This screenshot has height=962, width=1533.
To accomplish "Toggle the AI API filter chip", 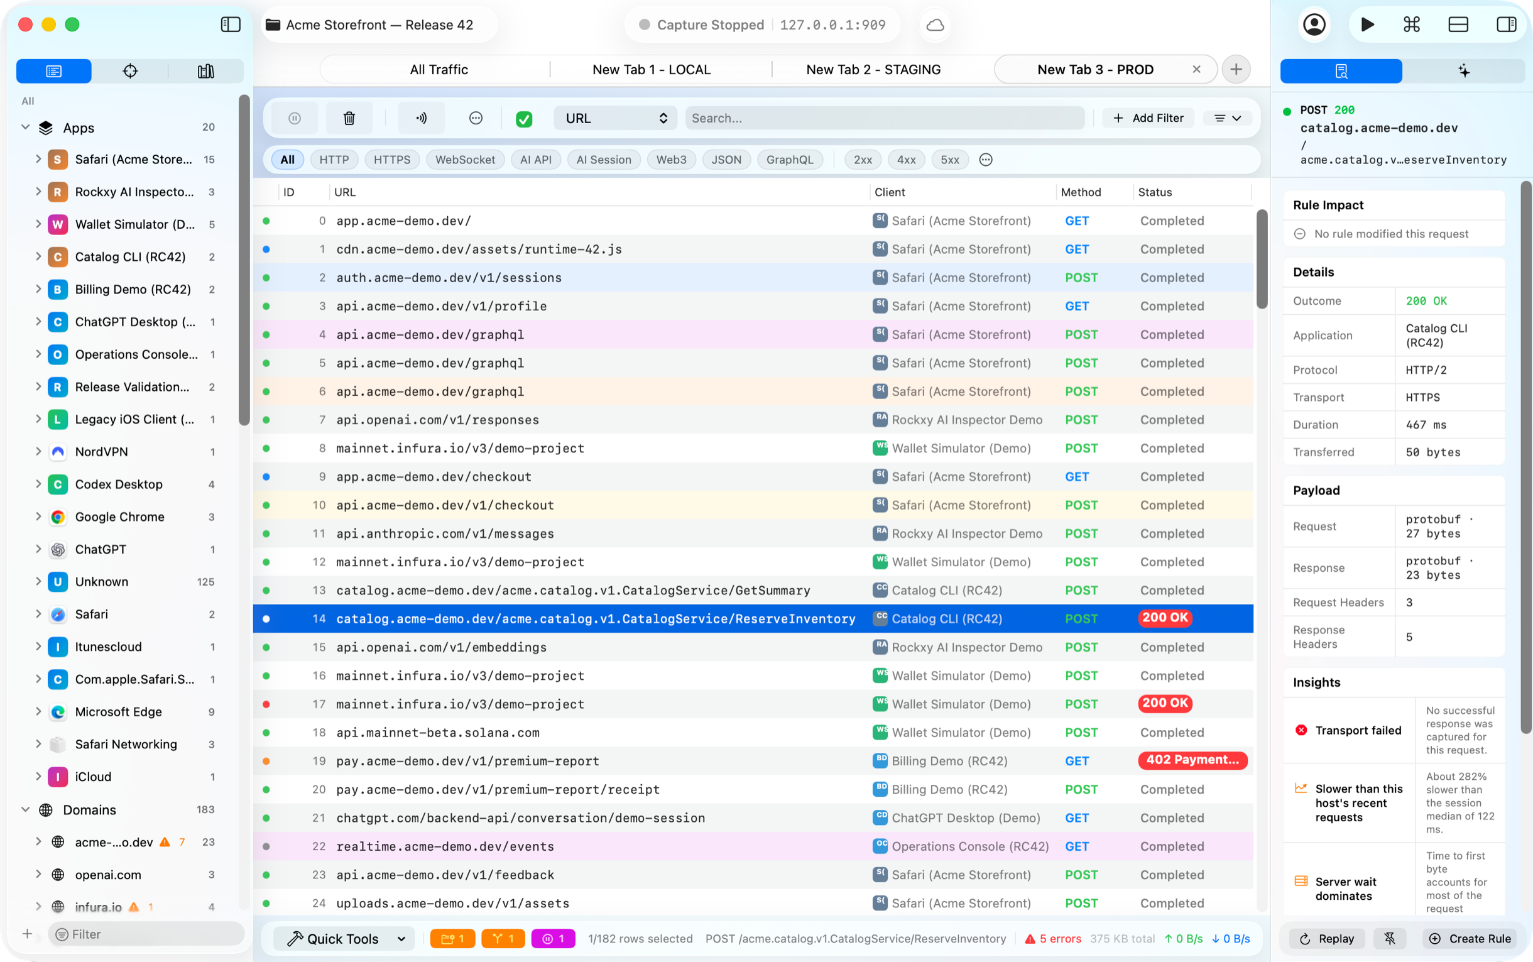I will click(x=535, y=160).
